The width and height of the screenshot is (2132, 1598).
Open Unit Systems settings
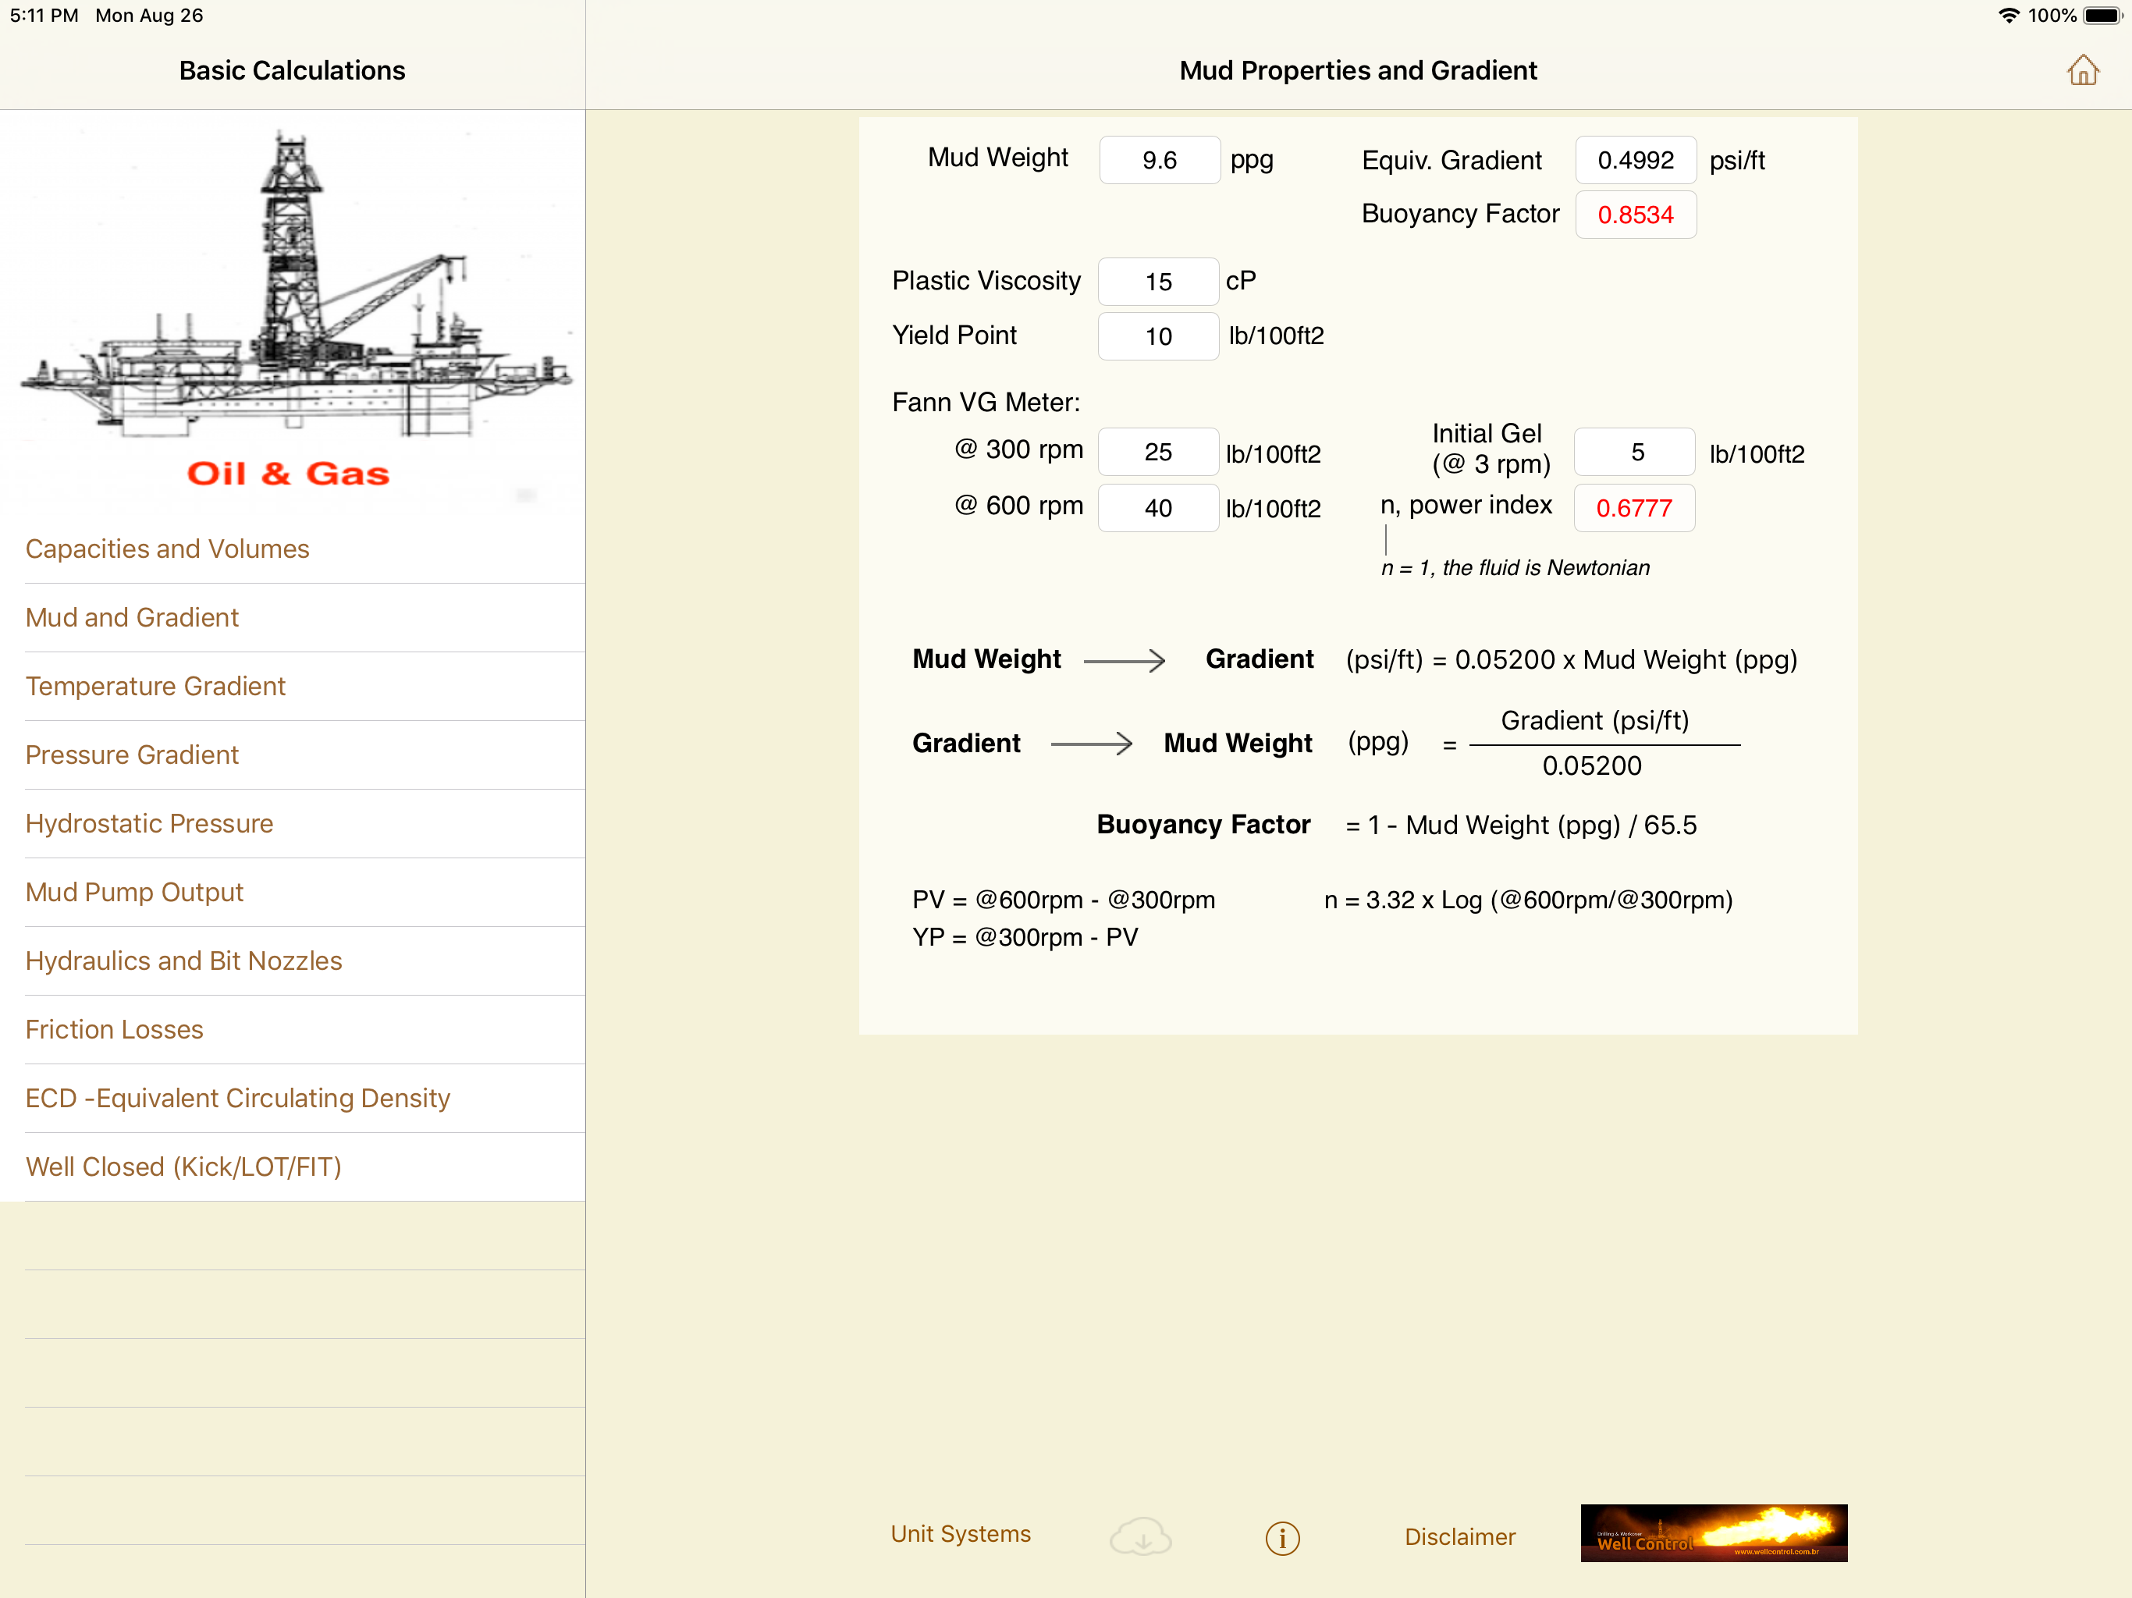coord(960,1533)
